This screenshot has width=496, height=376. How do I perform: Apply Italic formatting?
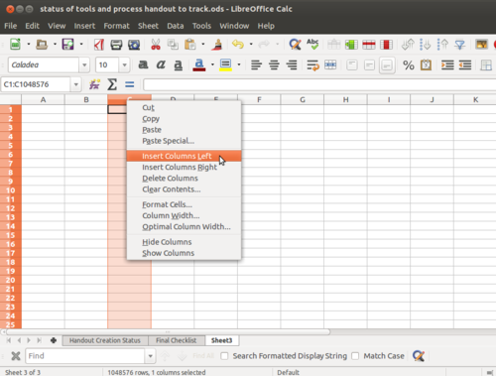click(161, 64)
